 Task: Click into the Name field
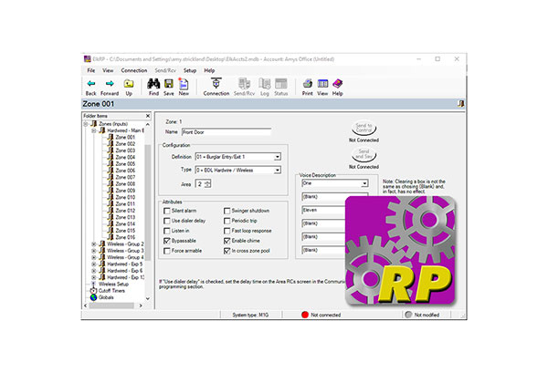tap(227, 132)
